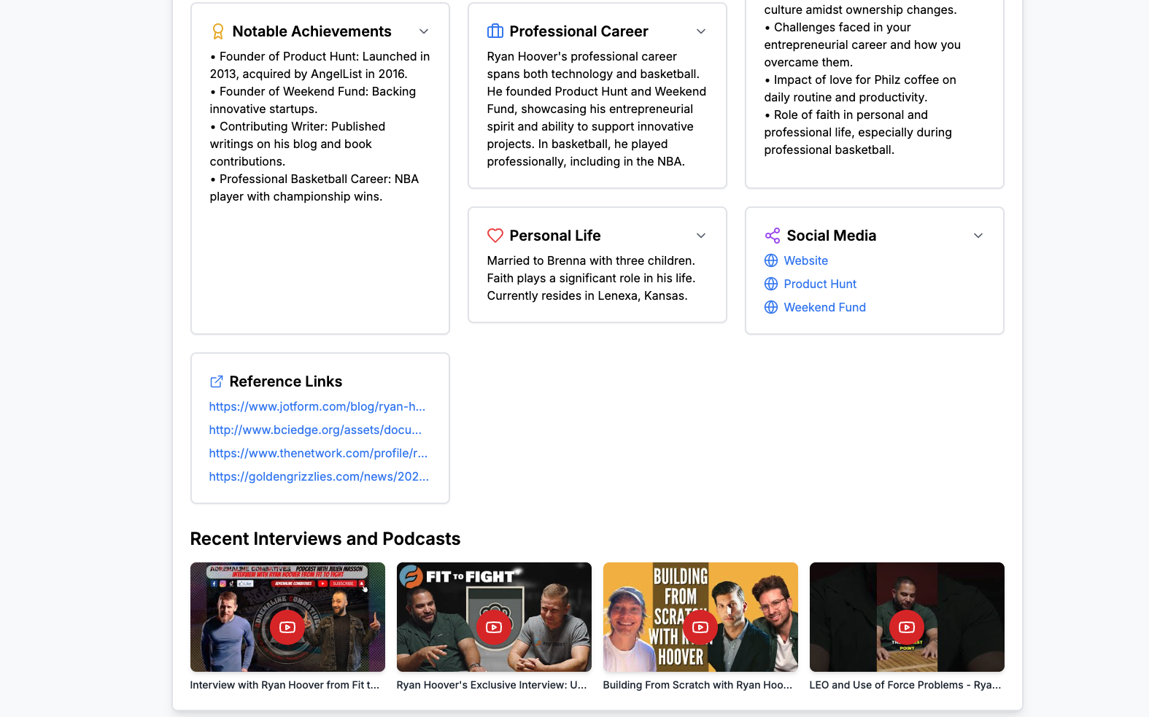The height and width of the screenshot is (717, 1149).
Task: Open the jotform.com blog reference link
Action: [x=317, y=406]
